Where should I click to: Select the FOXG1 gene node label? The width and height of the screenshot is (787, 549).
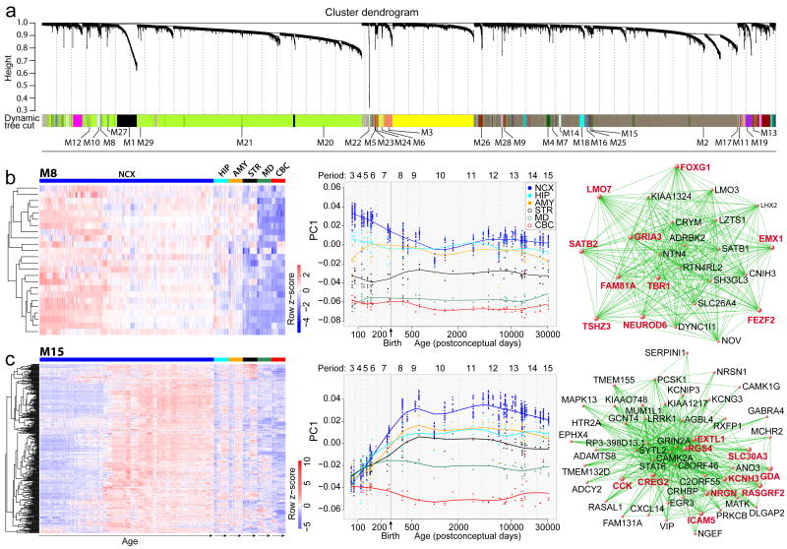(696, 167)
